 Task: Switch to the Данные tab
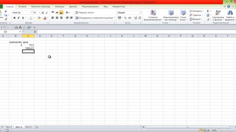point(73,7)
